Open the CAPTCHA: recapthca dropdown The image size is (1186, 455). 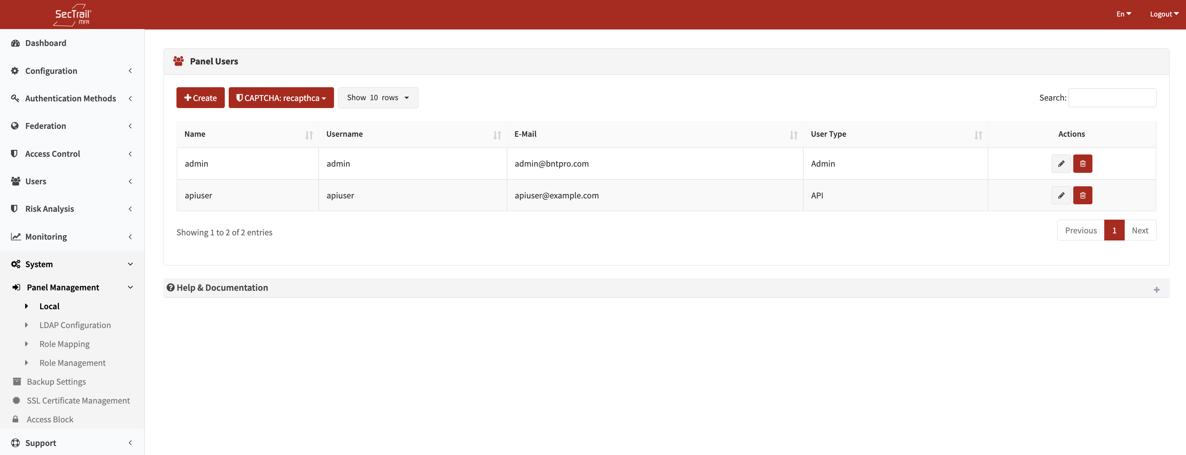281,97
